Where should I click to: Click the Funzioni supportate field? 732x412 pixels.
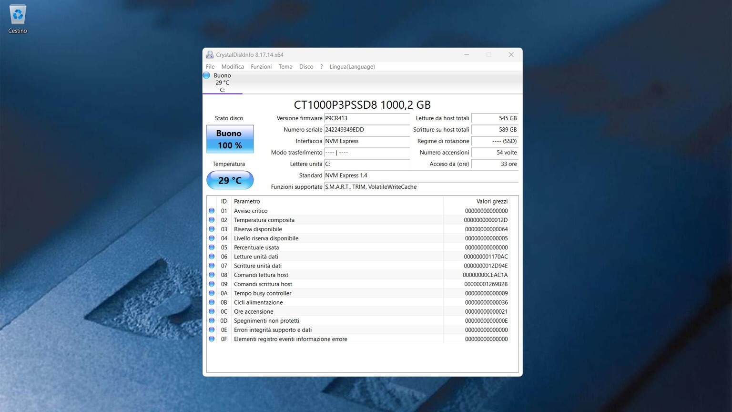click(421, 187)
